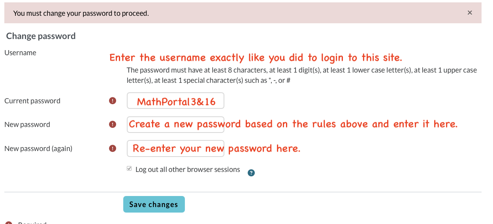493x224 pixels.
Task: Focus the New password (again) input field
Action: (175, 149)
